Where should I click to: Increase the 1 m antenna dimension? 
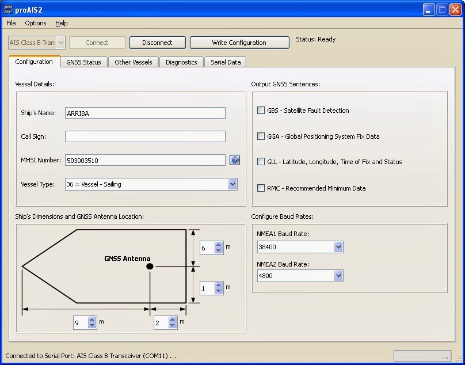pos(219,286)
